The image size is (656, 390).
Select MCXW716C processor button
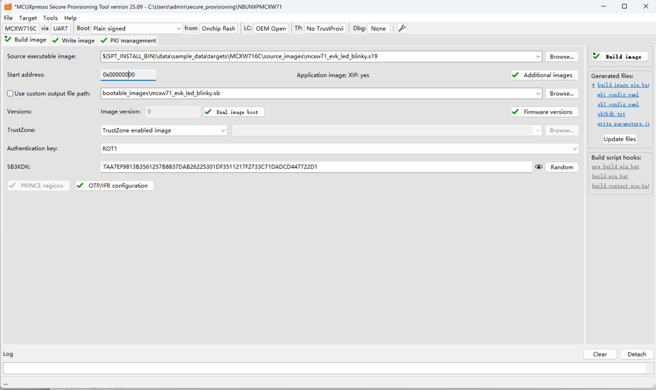click(x=21, y=28)
